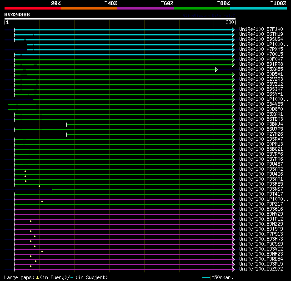
Task: Click the arrowhead ending the C5Z572 alignment
Action: pyautogui.click(x=233, y=269)
